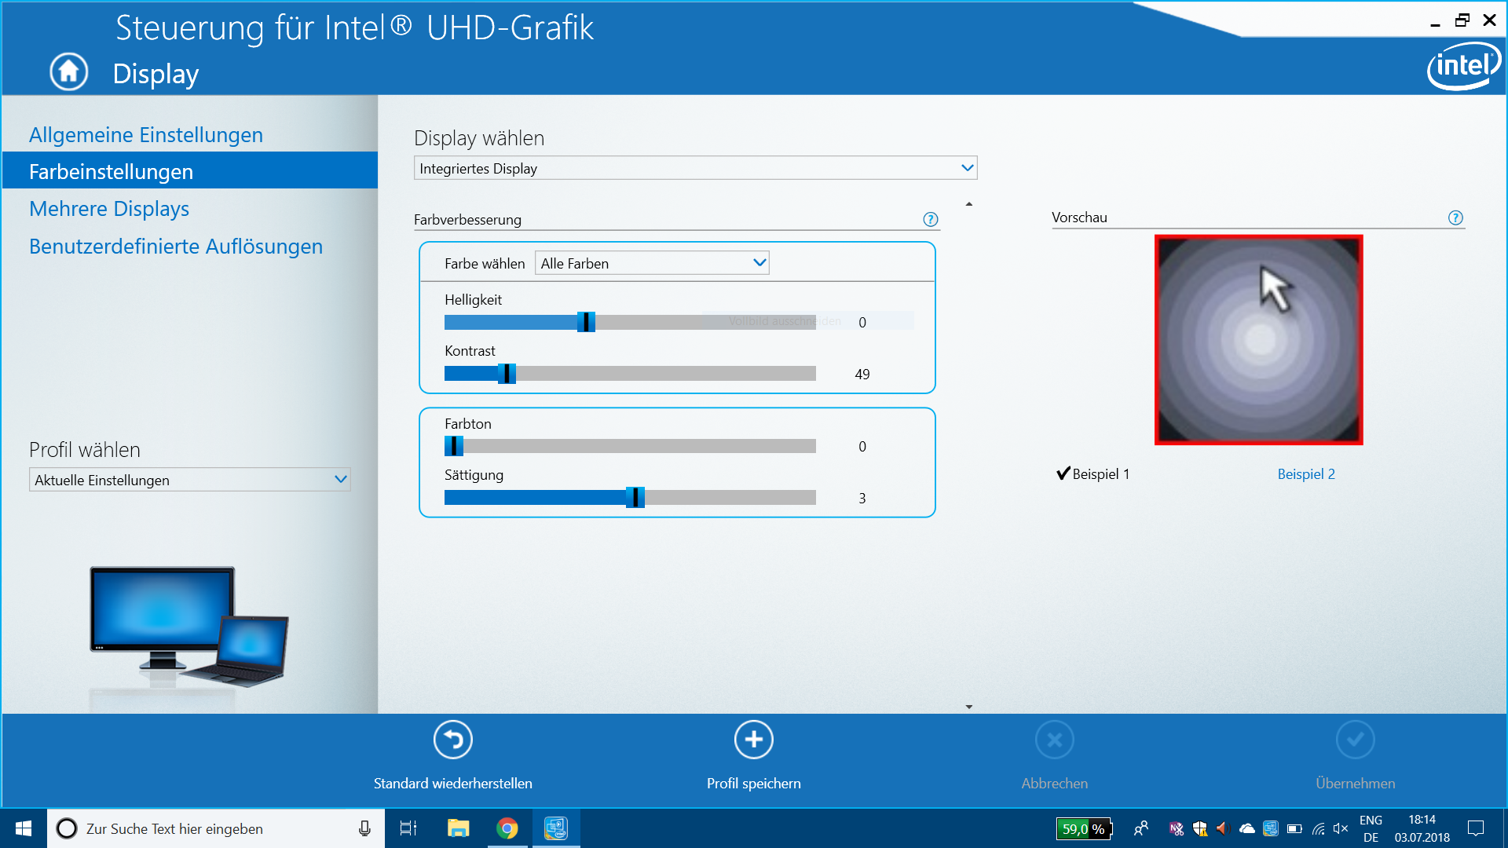The width and height of the screenshot is (1508, 848).
Task: Click the Intel logo
Action: click(x=1463, y=66)
